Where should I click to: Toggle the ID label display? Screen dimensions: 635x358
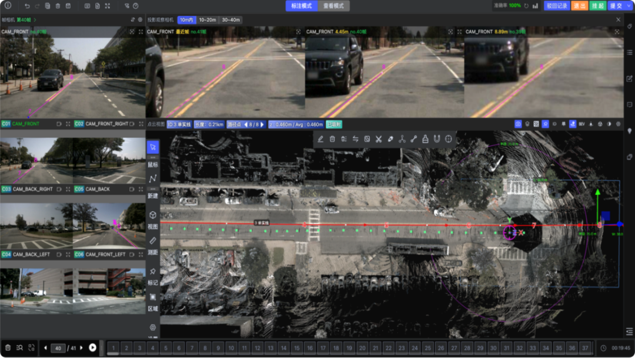pyautogui.click(x=554, y=124)
